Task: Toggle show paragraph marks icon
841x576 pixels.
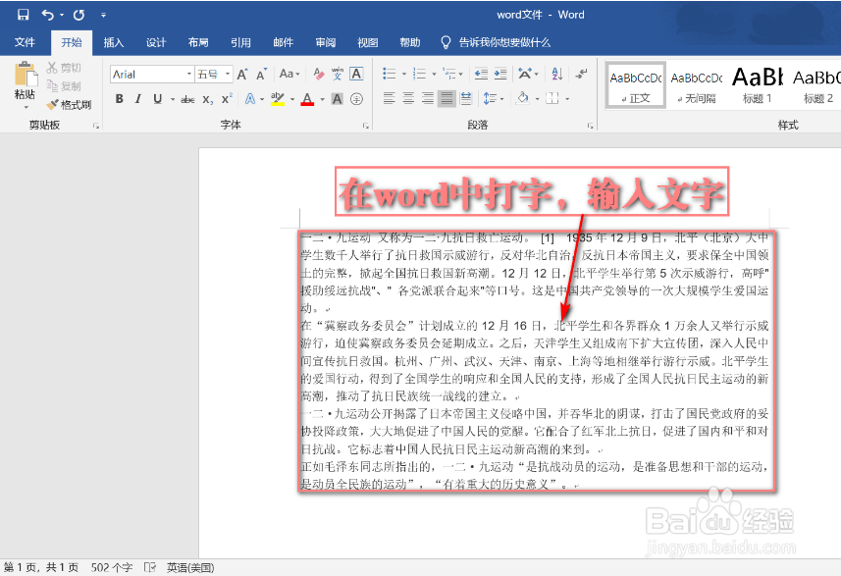Action: coord(581,74)
